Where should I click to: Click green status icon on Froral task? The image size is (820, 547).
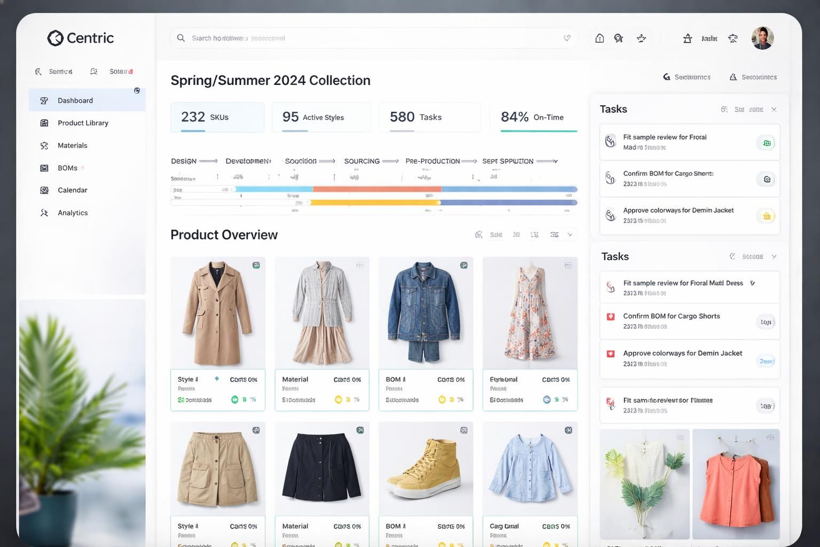(x=767, y=143)
